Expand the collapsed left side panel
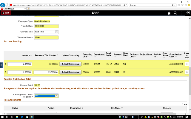191x119 pixels. point(1,65)
